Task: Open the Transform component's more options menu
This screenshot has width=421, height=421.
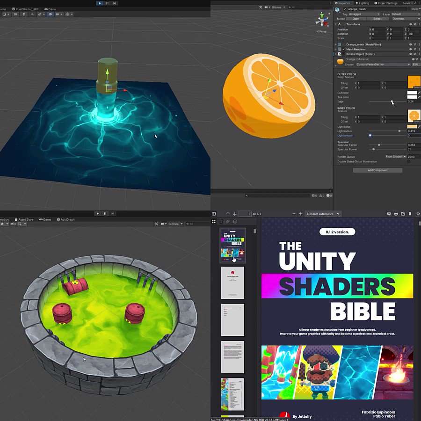Action: point(419,24)
